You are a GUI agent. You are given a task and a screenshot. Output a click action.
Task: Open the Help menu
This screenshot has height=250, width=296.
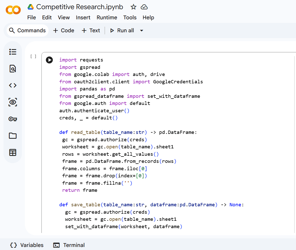[x=148, y=18]
